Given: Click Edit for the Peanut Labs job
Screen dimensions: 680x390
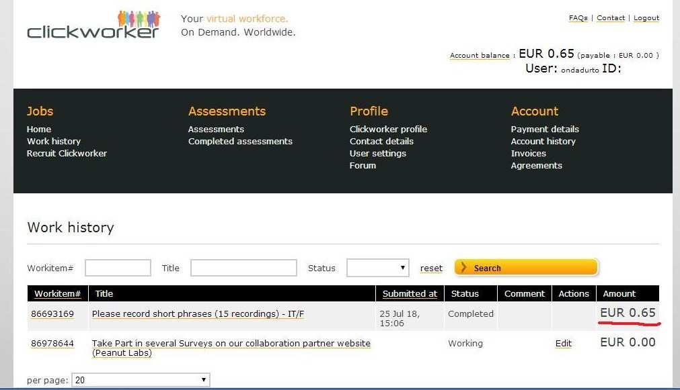Looking at the screenshot, I should (x=564, y=343).
